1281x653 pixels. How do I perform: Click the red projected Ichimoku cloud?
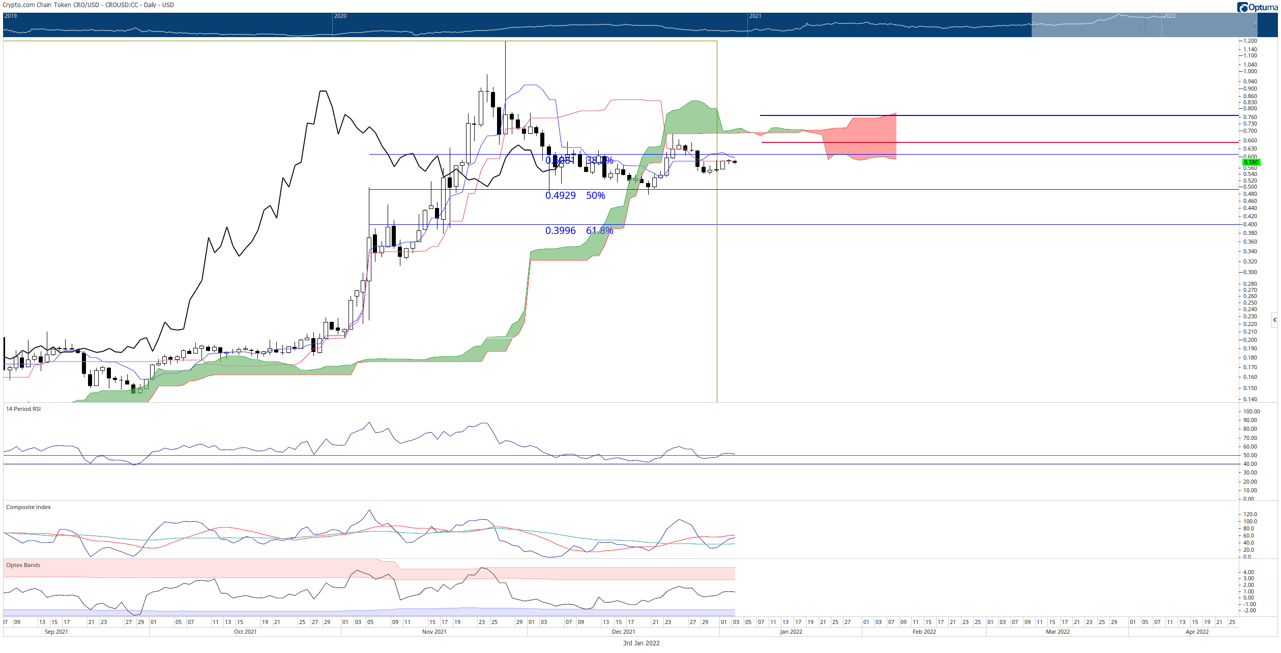click(x=865, y=138)
